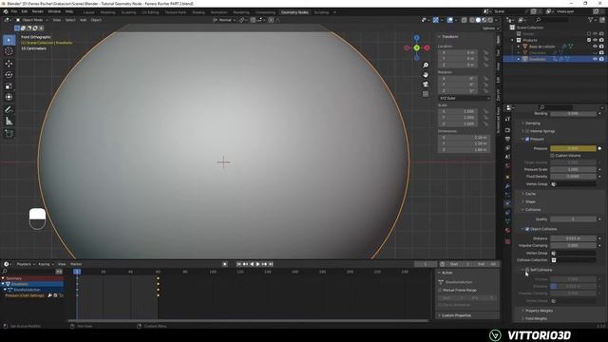Switch to the Shading workspace tab
The width and height of the screenshot is (608, 342).
(199, 12)
